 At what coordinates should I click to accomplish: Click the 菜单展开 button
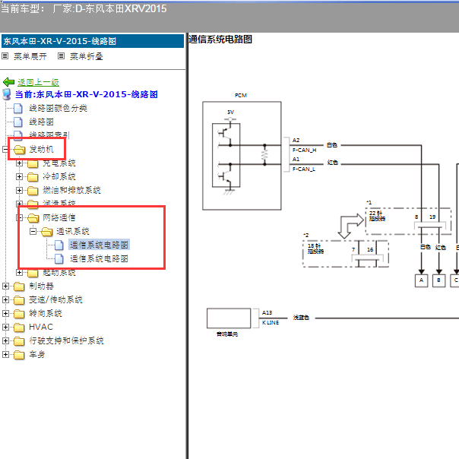point(30,56)
